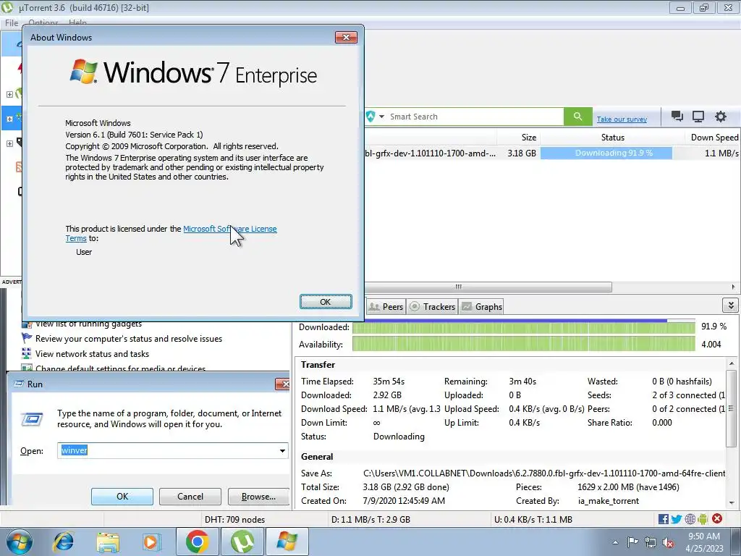
Task: Click the detail pane vertical scrollbar
Action: [731, 408]
